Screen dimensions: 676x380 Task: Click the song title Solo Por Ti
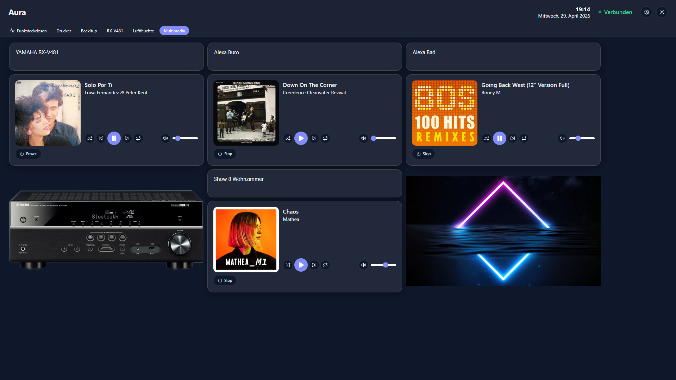click(99, 85)
